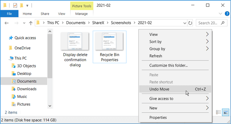Open the address bar history dropdown

point(184,23)
